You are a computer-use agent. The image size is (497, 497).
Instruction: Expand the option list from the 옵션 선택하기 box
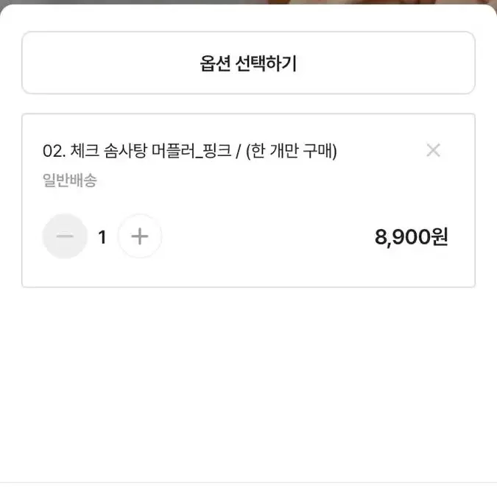click(248, 63)
